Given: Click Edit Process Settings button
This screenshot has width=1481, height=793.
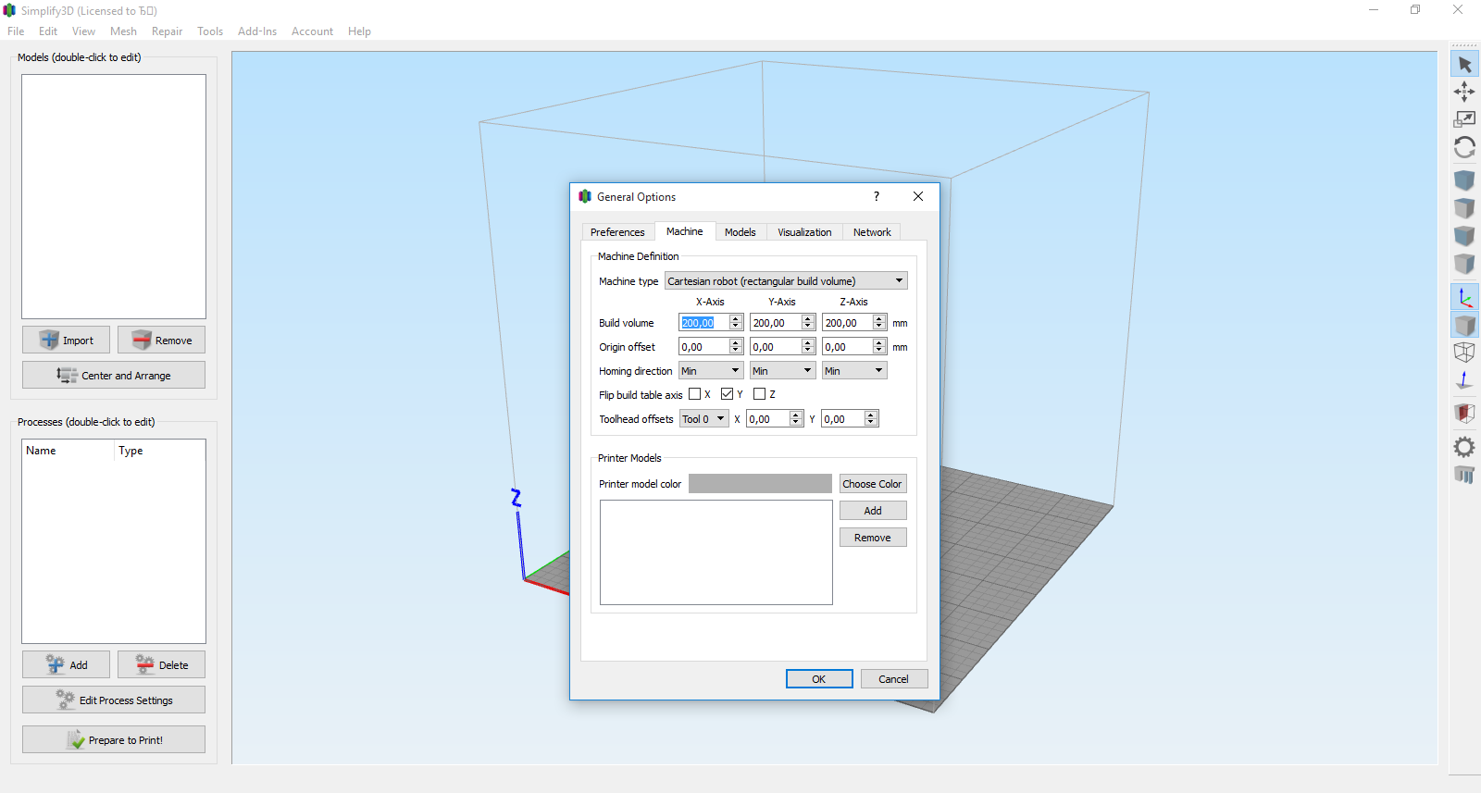Looking at the screenshot, I should (114, 700).
